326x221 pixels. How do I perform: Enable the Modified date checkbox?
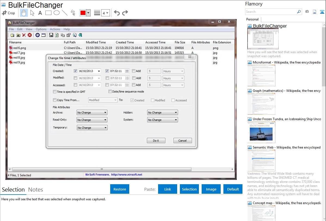coord(75,78)
